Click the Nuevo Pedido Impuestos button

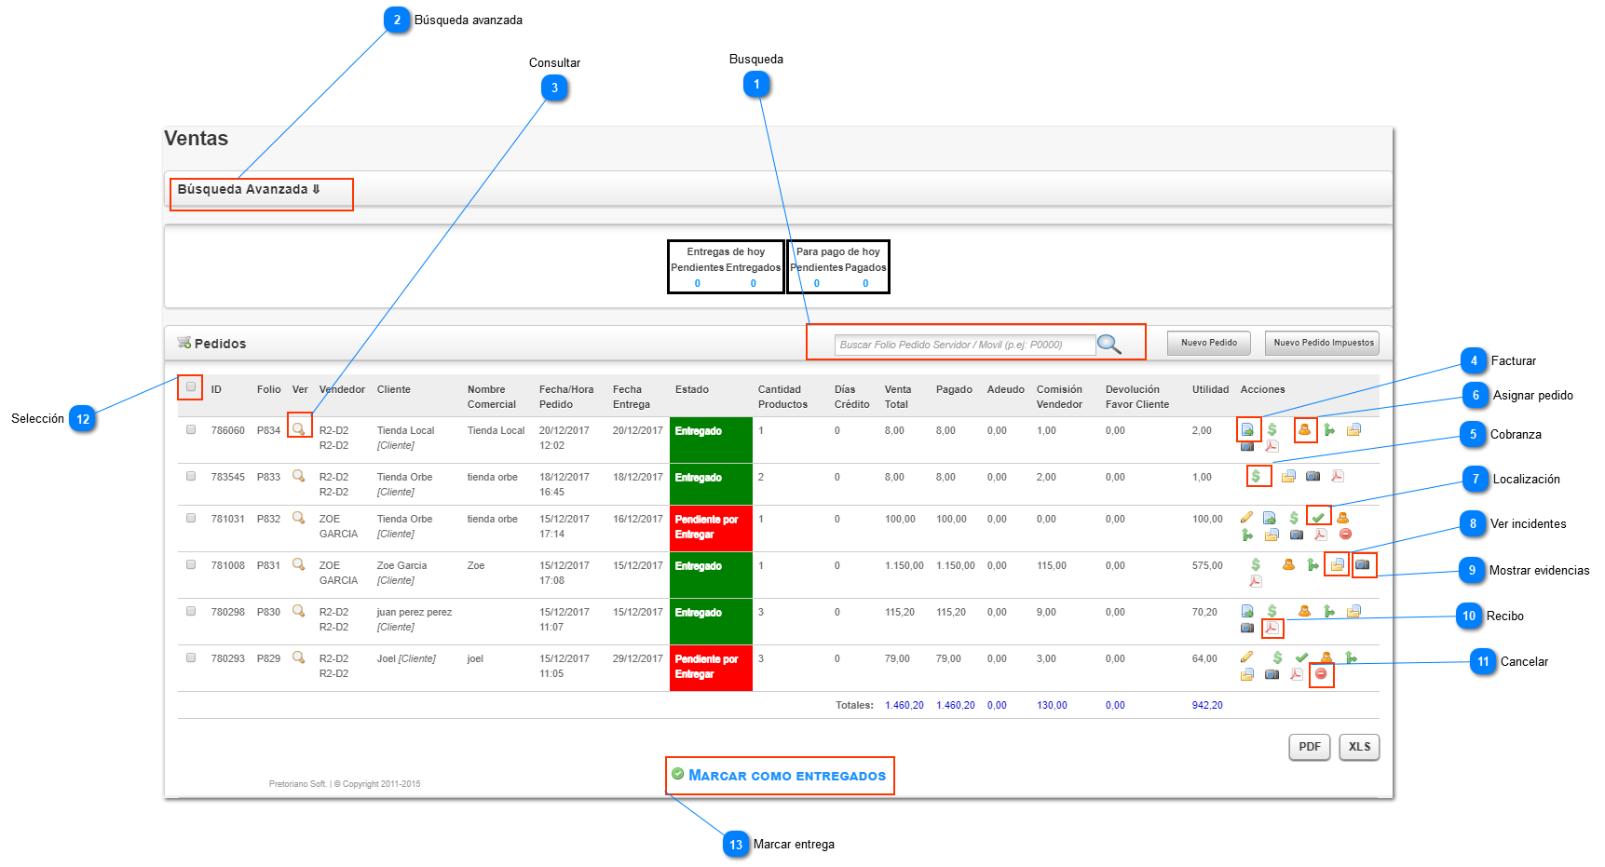(1323, 343)
